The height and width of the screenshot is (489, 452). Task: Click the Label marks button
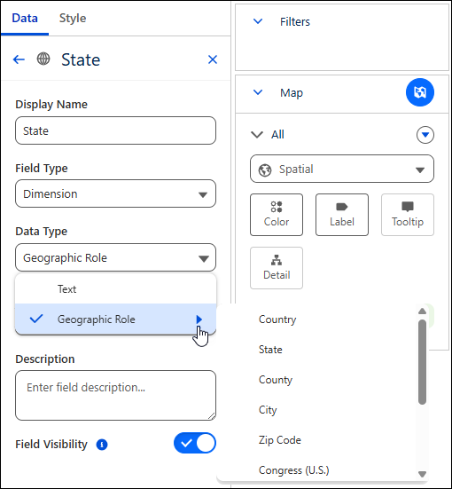click(x=342, y=215)
